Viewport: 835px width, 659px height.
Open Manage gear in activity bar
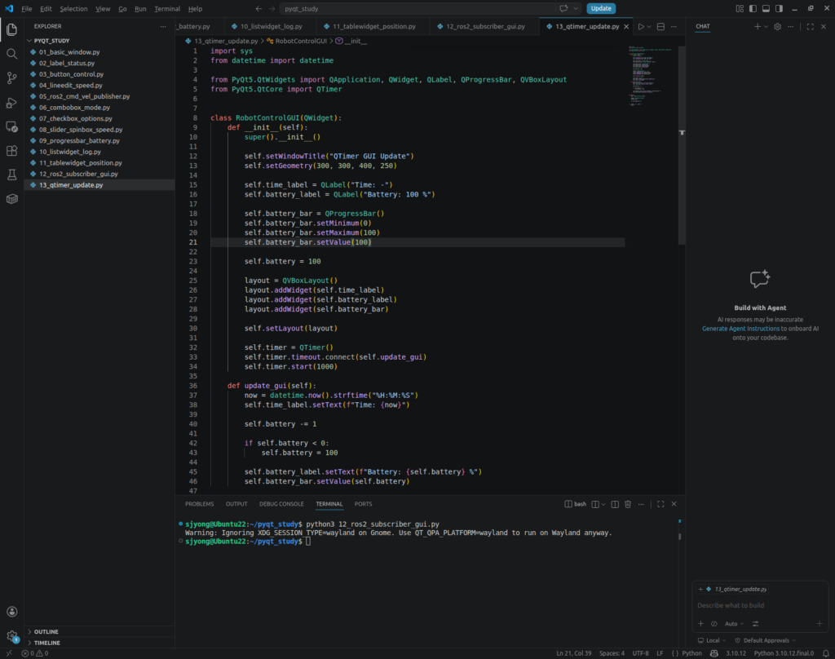[11, 635]
